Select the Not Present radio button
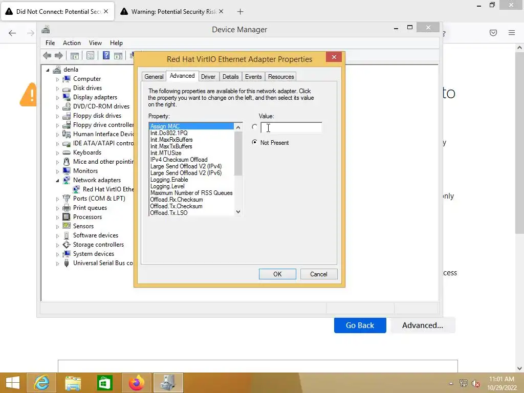The width and height of the screenshot is (524, 393). point(255,142)
